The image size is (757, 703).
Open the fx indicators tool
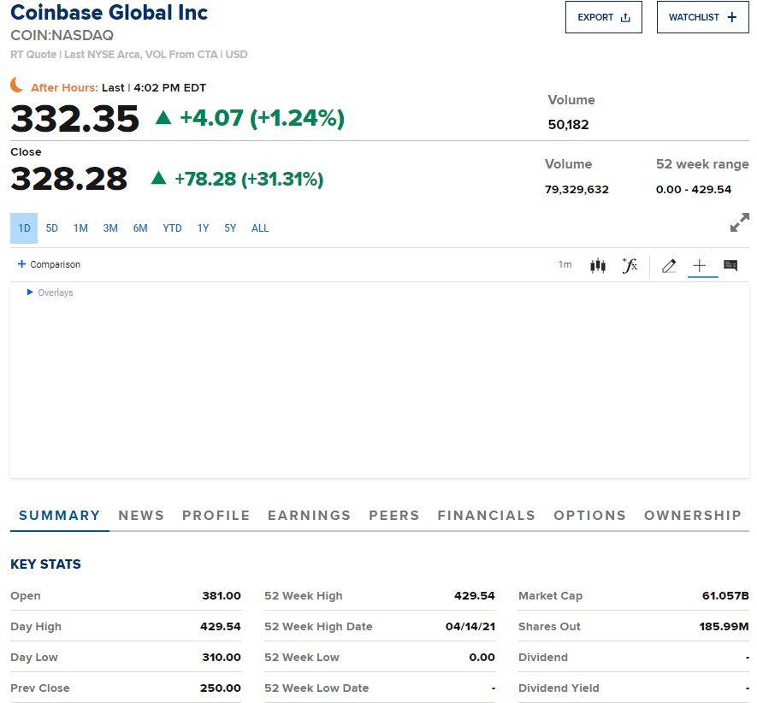(630, 265)
